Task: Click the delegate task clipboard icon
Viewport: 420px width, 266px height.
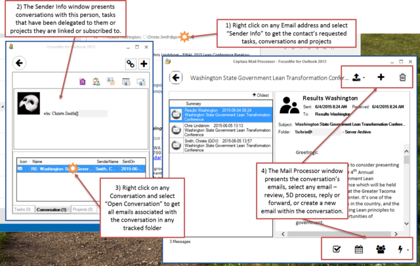Action: click(96, 81)
